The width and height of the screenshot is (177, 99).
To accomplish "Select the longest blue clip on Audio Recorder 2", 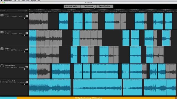I will pyautogui.click(x=98, y=87).
